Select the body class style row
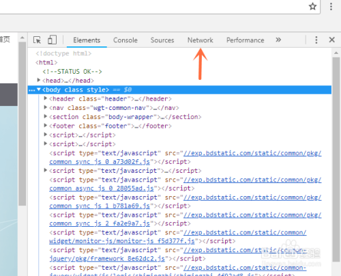341x276 pixels. coord(179,89)
